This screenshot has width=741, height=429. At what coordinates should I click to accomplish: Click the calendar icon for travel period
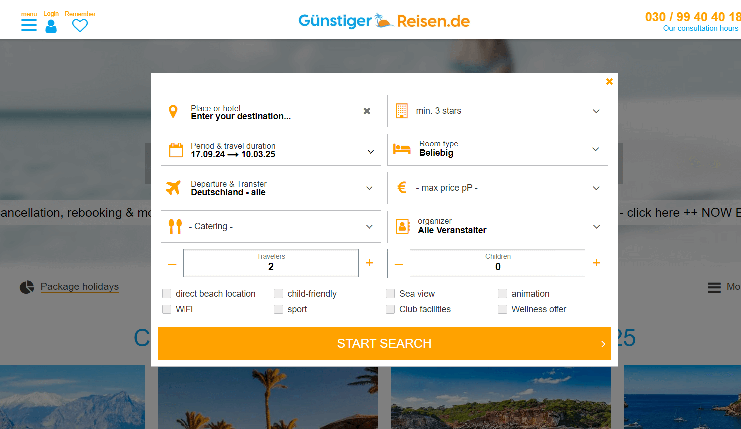176,150
